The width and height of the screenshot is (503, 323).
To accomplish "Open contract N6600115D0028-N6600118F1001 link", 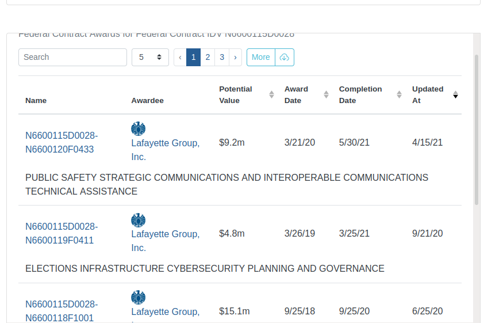I will (x=62, y=311).
